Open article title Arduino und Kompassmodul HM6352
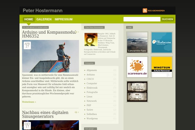Viewport: 195px width, 130px height. click(x=49, y=34)
